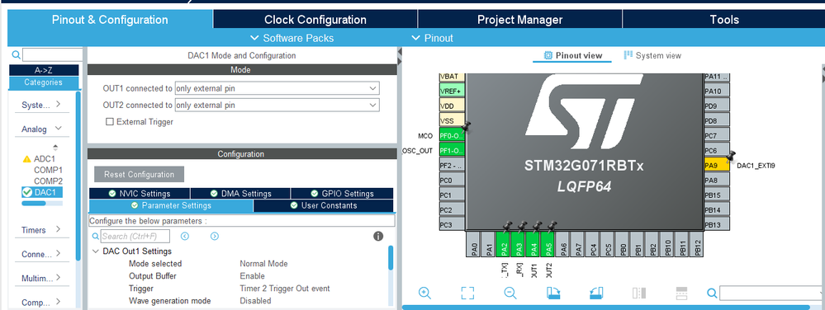Expand the Computing category

pyautogui.click(x=41, y=302)
